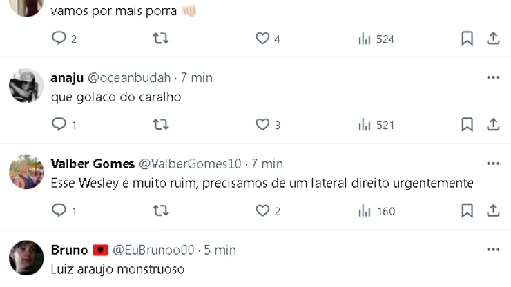
Task: View analytics showing 524 views
Action: (x=376, y=39)
